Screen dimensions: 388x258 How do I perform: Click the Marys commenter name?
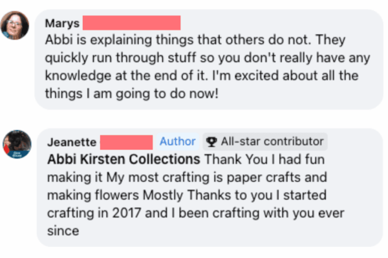pos(63,24)
